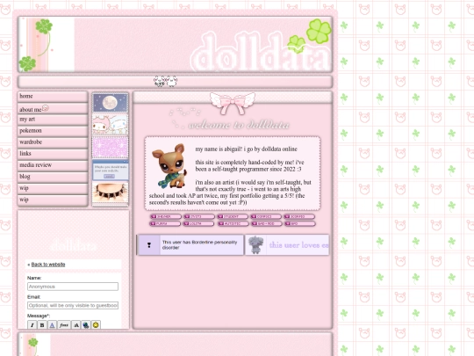Open the blue dialog-box stamp
The image size is (474, 356).
(110, 171)
